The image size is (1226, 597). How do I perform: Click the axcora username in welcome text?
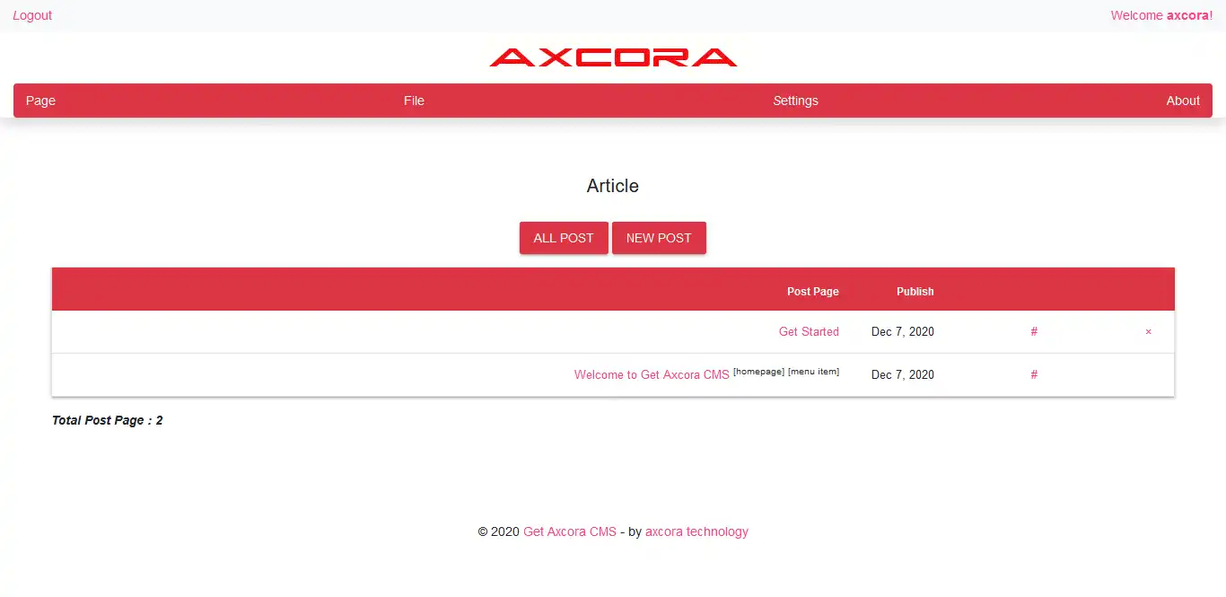[1187, 15]
